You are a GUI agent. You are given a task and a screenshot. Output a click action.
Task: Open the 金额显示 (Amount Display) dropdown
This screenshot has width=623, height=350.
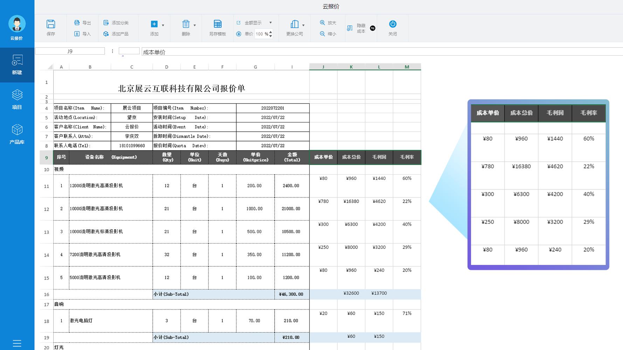pos(270,22)
